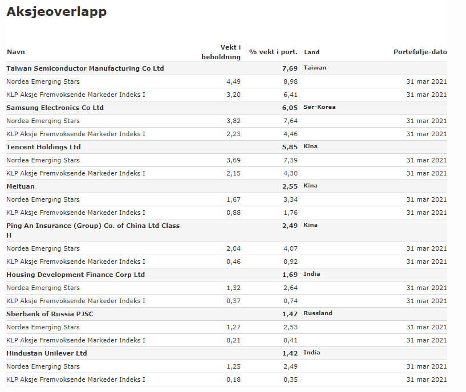Click the 2,15 holding weight value
Image resolution: width=466 pixels, height=392 pixels.
[x=234, y=173]
